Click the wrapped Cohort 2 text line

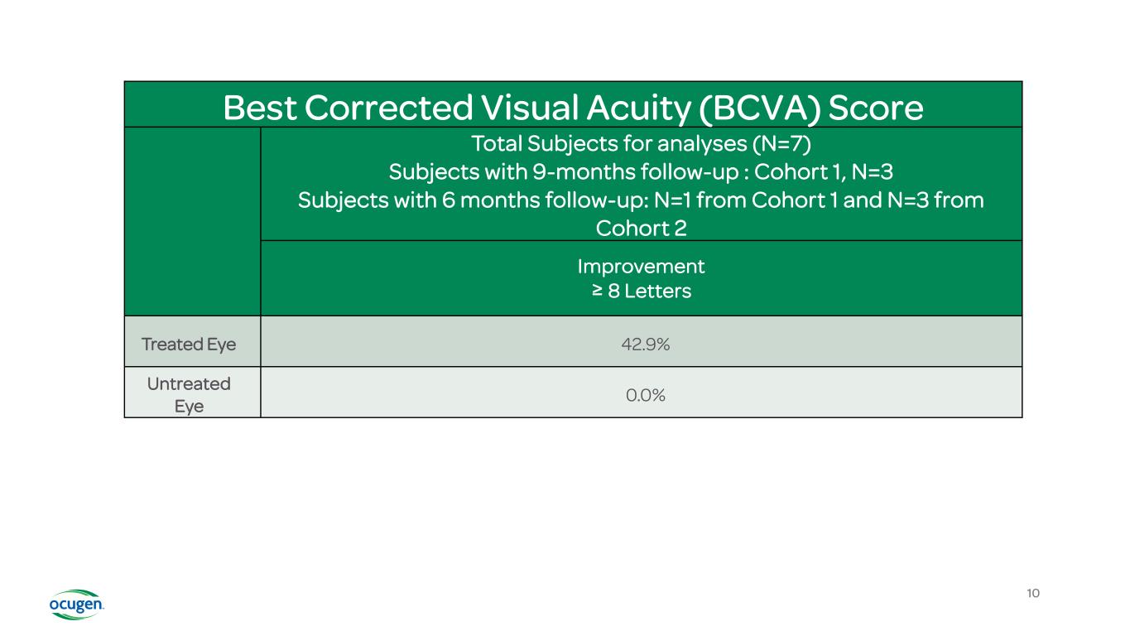pyautogui.click(x=641, y=228)
